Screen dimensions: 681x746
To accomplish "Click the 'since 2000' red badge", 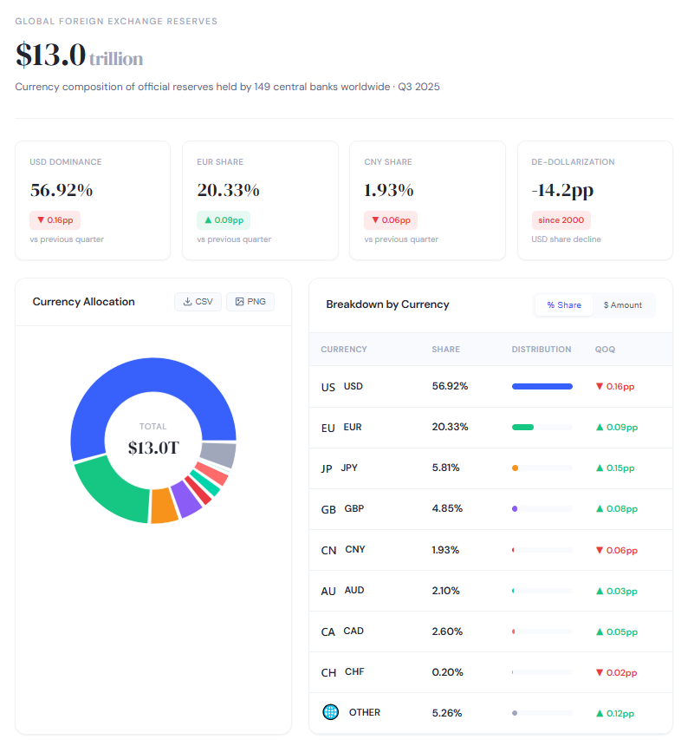I will [561, 220].
